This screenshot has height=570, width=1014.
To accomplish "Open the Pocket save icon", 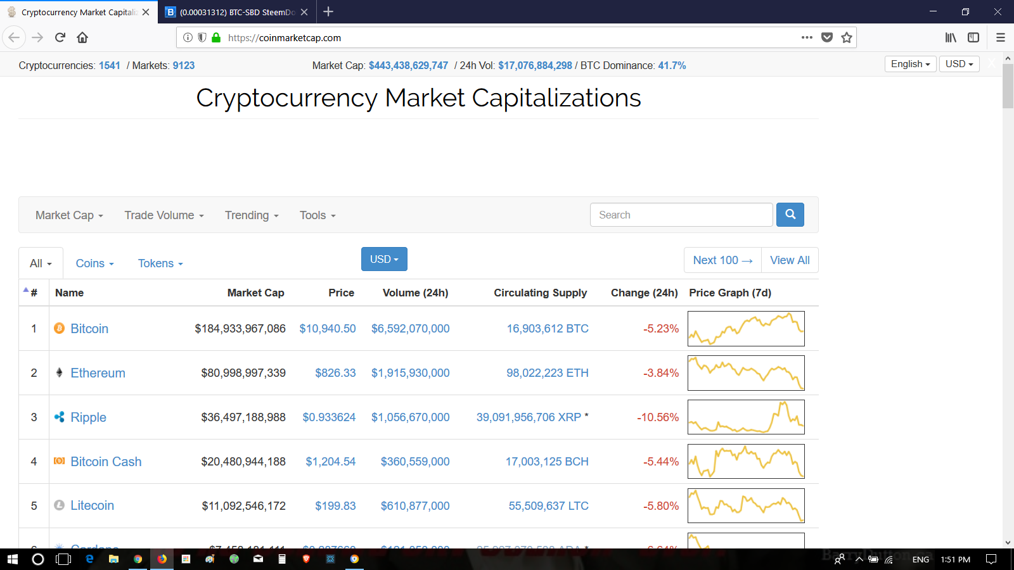I will click(x=827, y=37).
